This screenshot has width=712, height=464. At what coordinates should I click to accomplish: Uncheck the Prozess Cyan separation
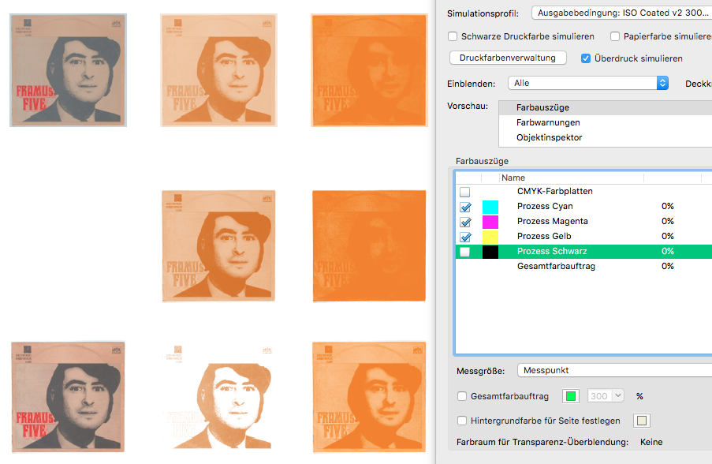(465, 207)
